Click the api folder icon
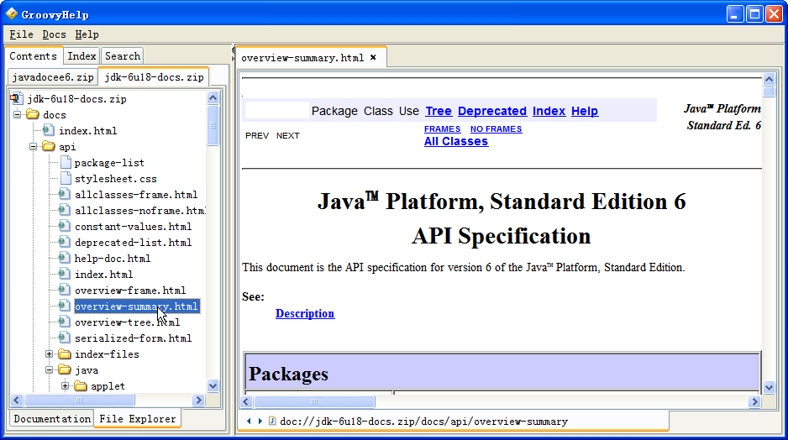The image size is (788, 440). coord(49,147)
